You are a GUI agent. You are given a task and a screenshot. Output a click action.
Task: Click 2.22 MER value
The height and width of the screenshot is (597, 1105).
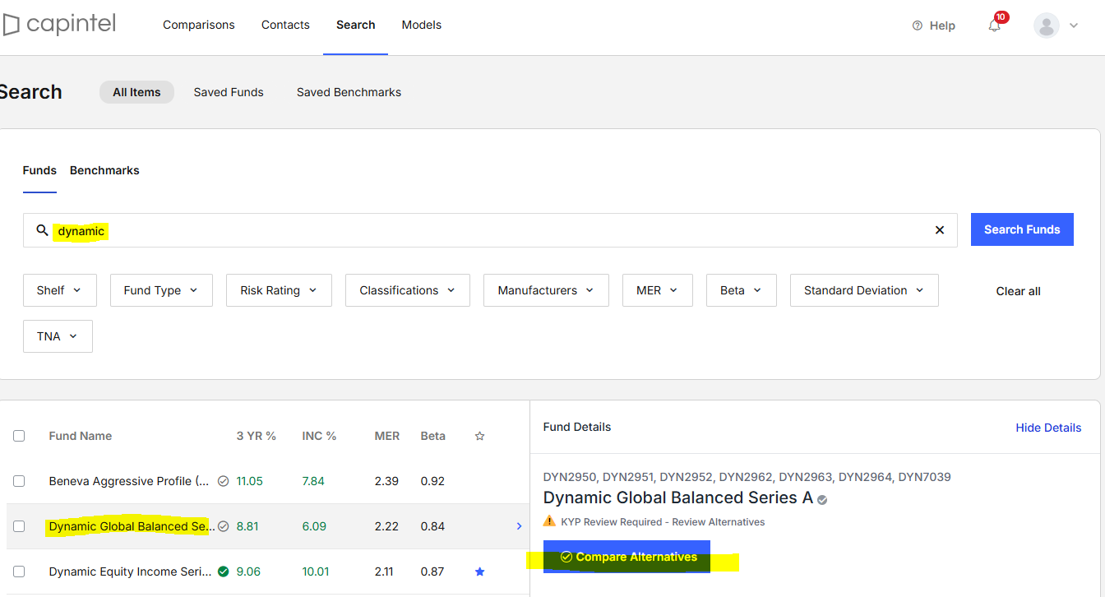(386, 526)
